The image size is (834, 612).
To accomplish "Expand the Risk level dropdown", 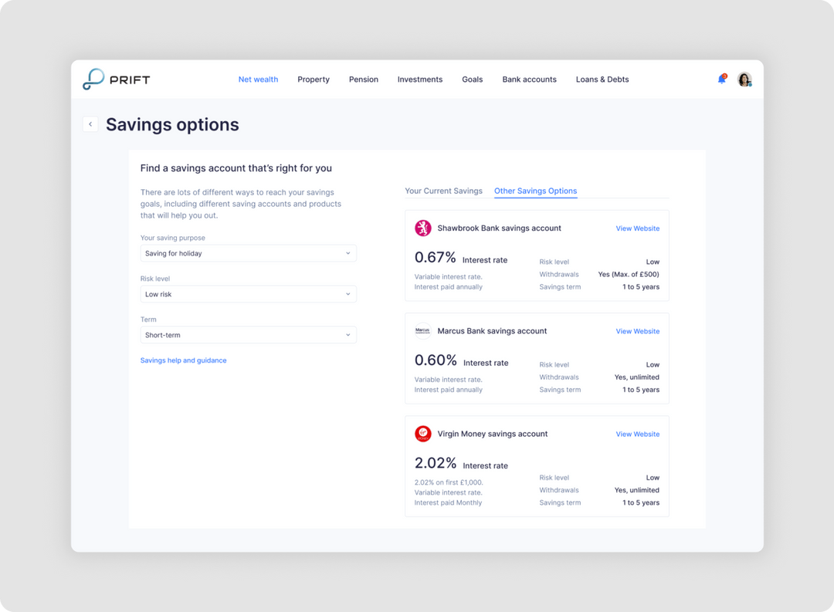I will tap(248, 294).
